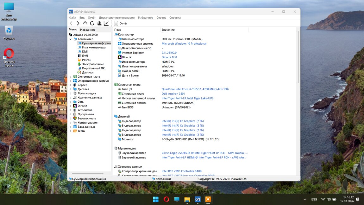Image resolution: width=364 pixels, height=205 pixels.
Task: Expand the Хранение данных tree node
Action: point(71,98)
